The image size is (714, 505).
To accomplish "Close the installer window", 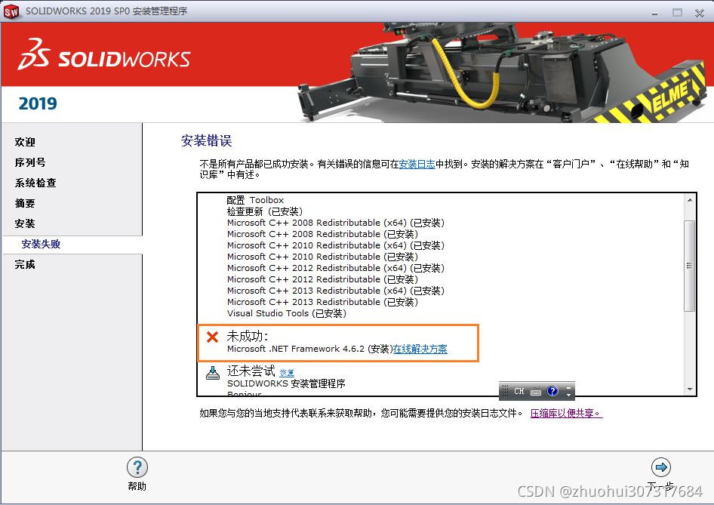I will tap(700, 13).
